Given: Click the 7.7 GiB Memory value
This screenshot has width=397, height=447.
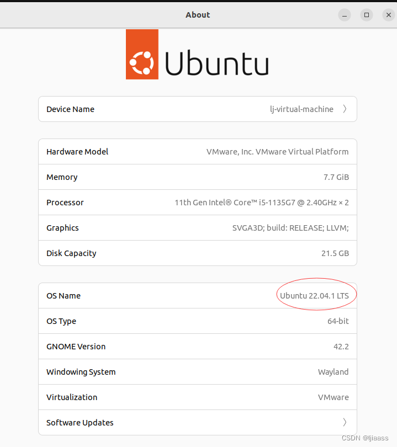Looking at the screenshot, I should pos(336,177).
